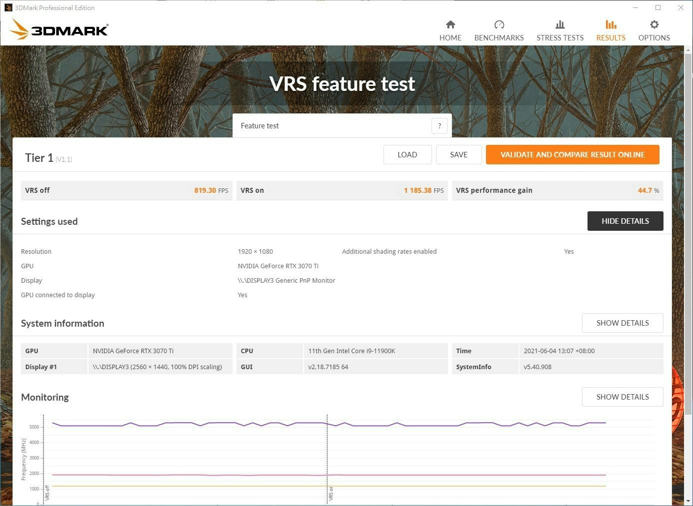Click the Results chart icon
The width and height of the screenshot is (693, 506).
(610, 24)
